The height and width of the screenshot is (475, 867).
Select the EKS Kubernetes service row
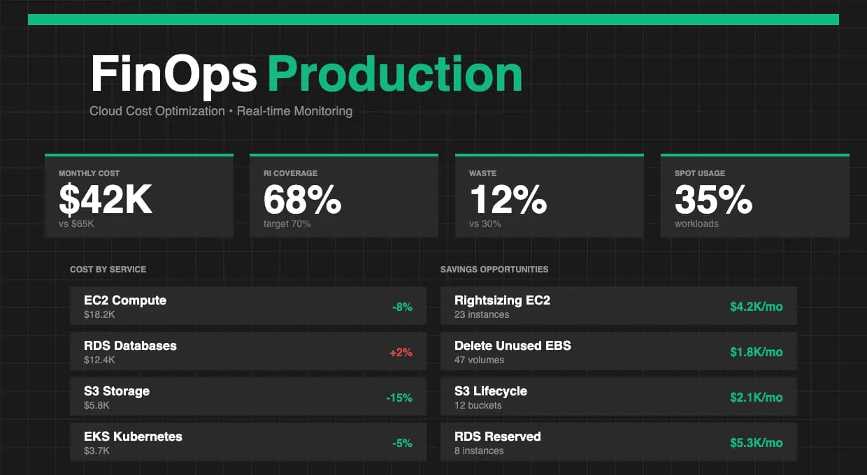tap(248, 442)
